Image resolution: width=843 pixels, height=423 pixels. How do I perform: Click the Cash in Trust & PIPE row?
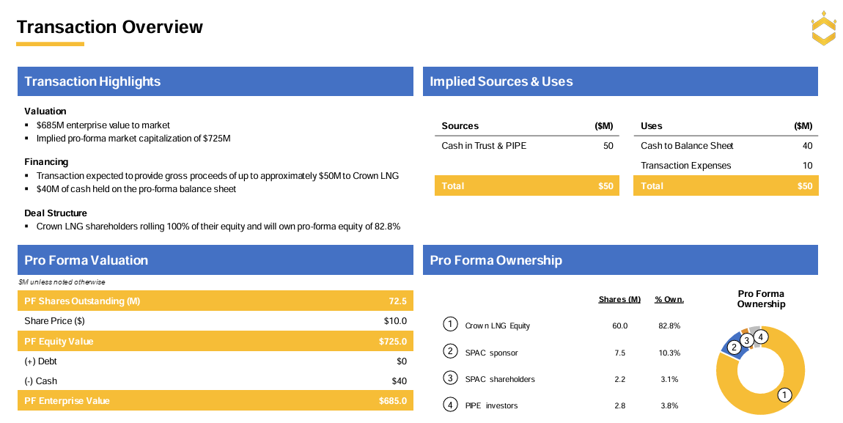(527, 146)
